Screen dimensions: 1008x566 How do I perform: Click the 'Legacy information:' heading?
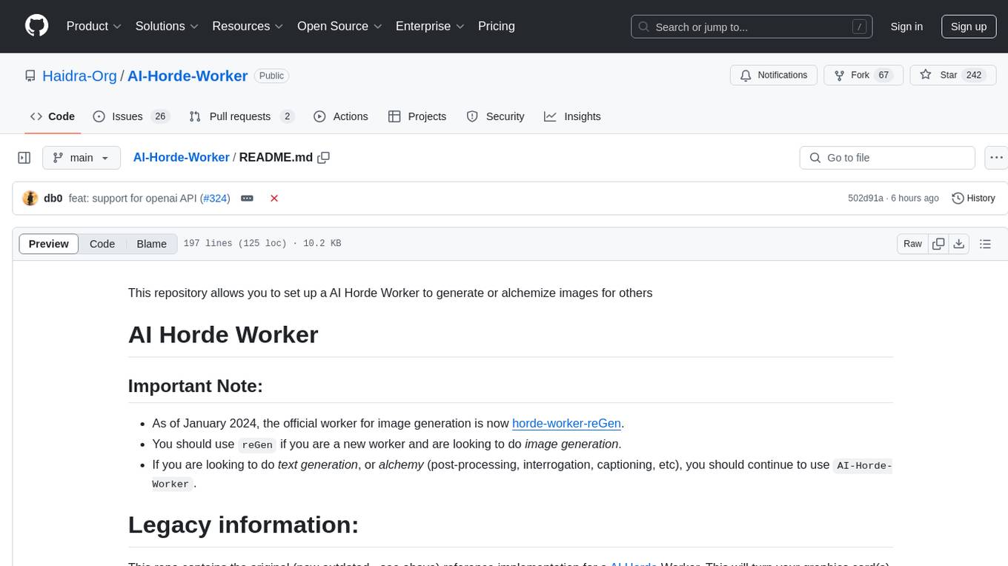tap(244, 525)
